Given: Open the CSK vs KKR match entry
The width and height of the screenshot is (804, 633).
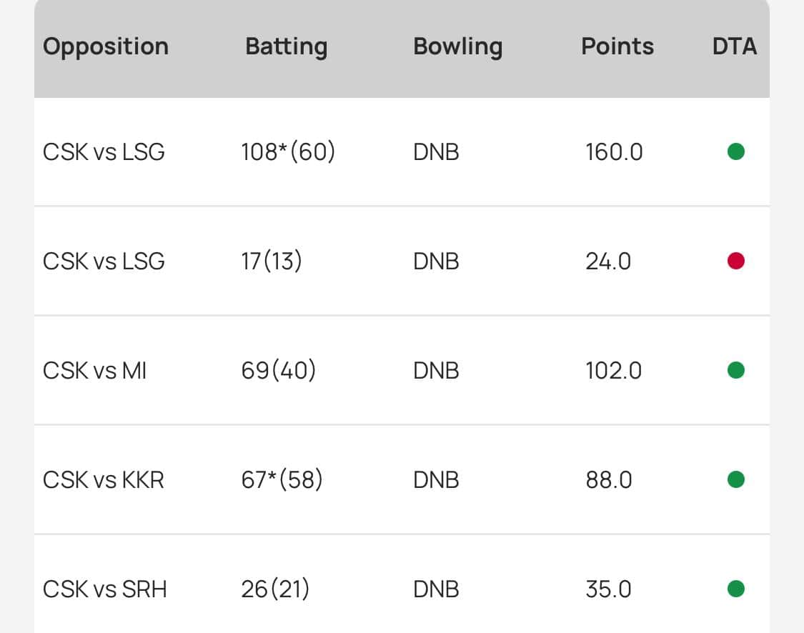Looking at the screenshot, I should pyautogui.click(x=104, y=480).
